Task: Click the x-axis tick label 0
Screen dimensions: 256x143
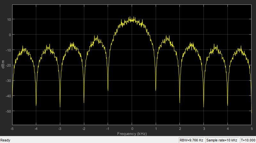Action: pyautogui.click(x=132, y=129)
